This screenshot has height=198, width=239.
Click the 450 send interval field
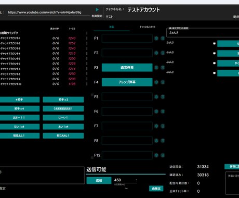click(x=126, y=180)
